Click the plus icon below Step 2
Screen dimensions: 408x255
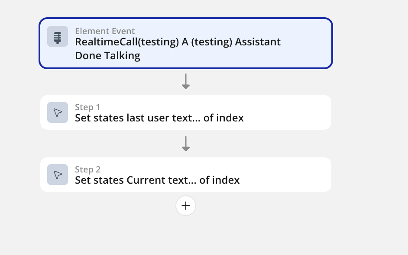coord(186,206)
